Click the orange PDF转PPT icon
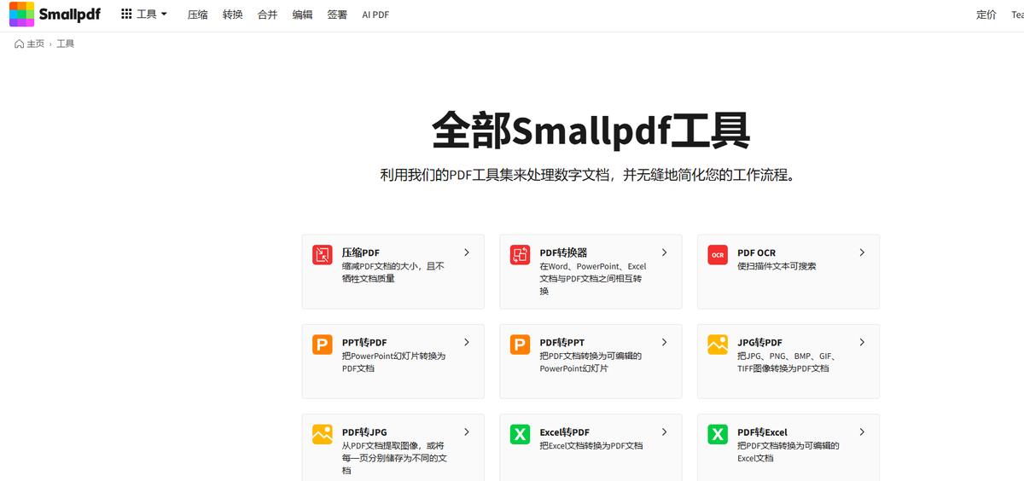This screenshot has width=1024, height=481. [520, 345]
